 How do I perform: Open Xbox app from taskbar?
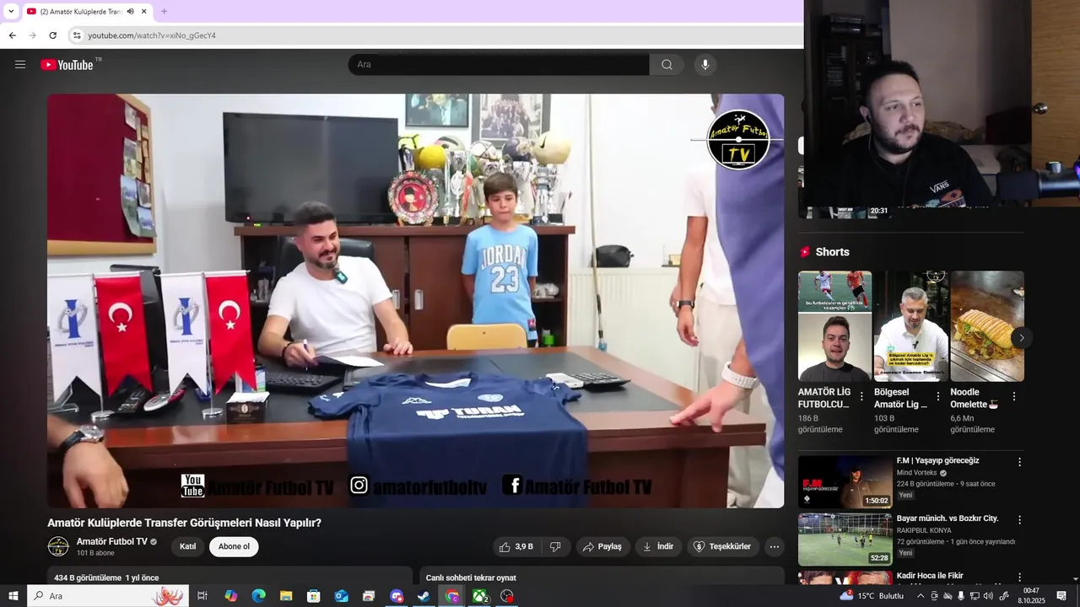click(479, 596)
